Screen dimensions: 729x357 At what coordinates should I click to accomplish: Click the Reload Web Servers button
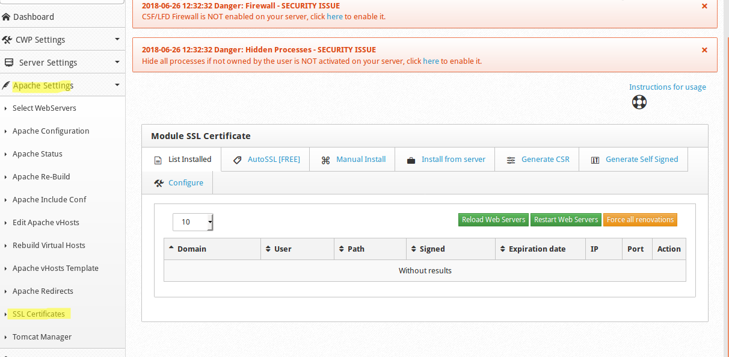point(493,220)
